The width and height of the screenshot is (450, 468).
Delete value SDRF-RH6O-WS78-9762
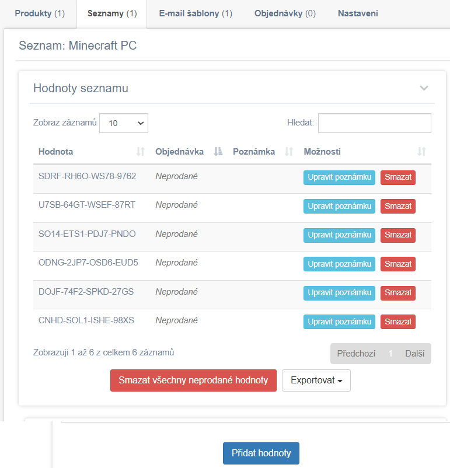tap(397, 177)
